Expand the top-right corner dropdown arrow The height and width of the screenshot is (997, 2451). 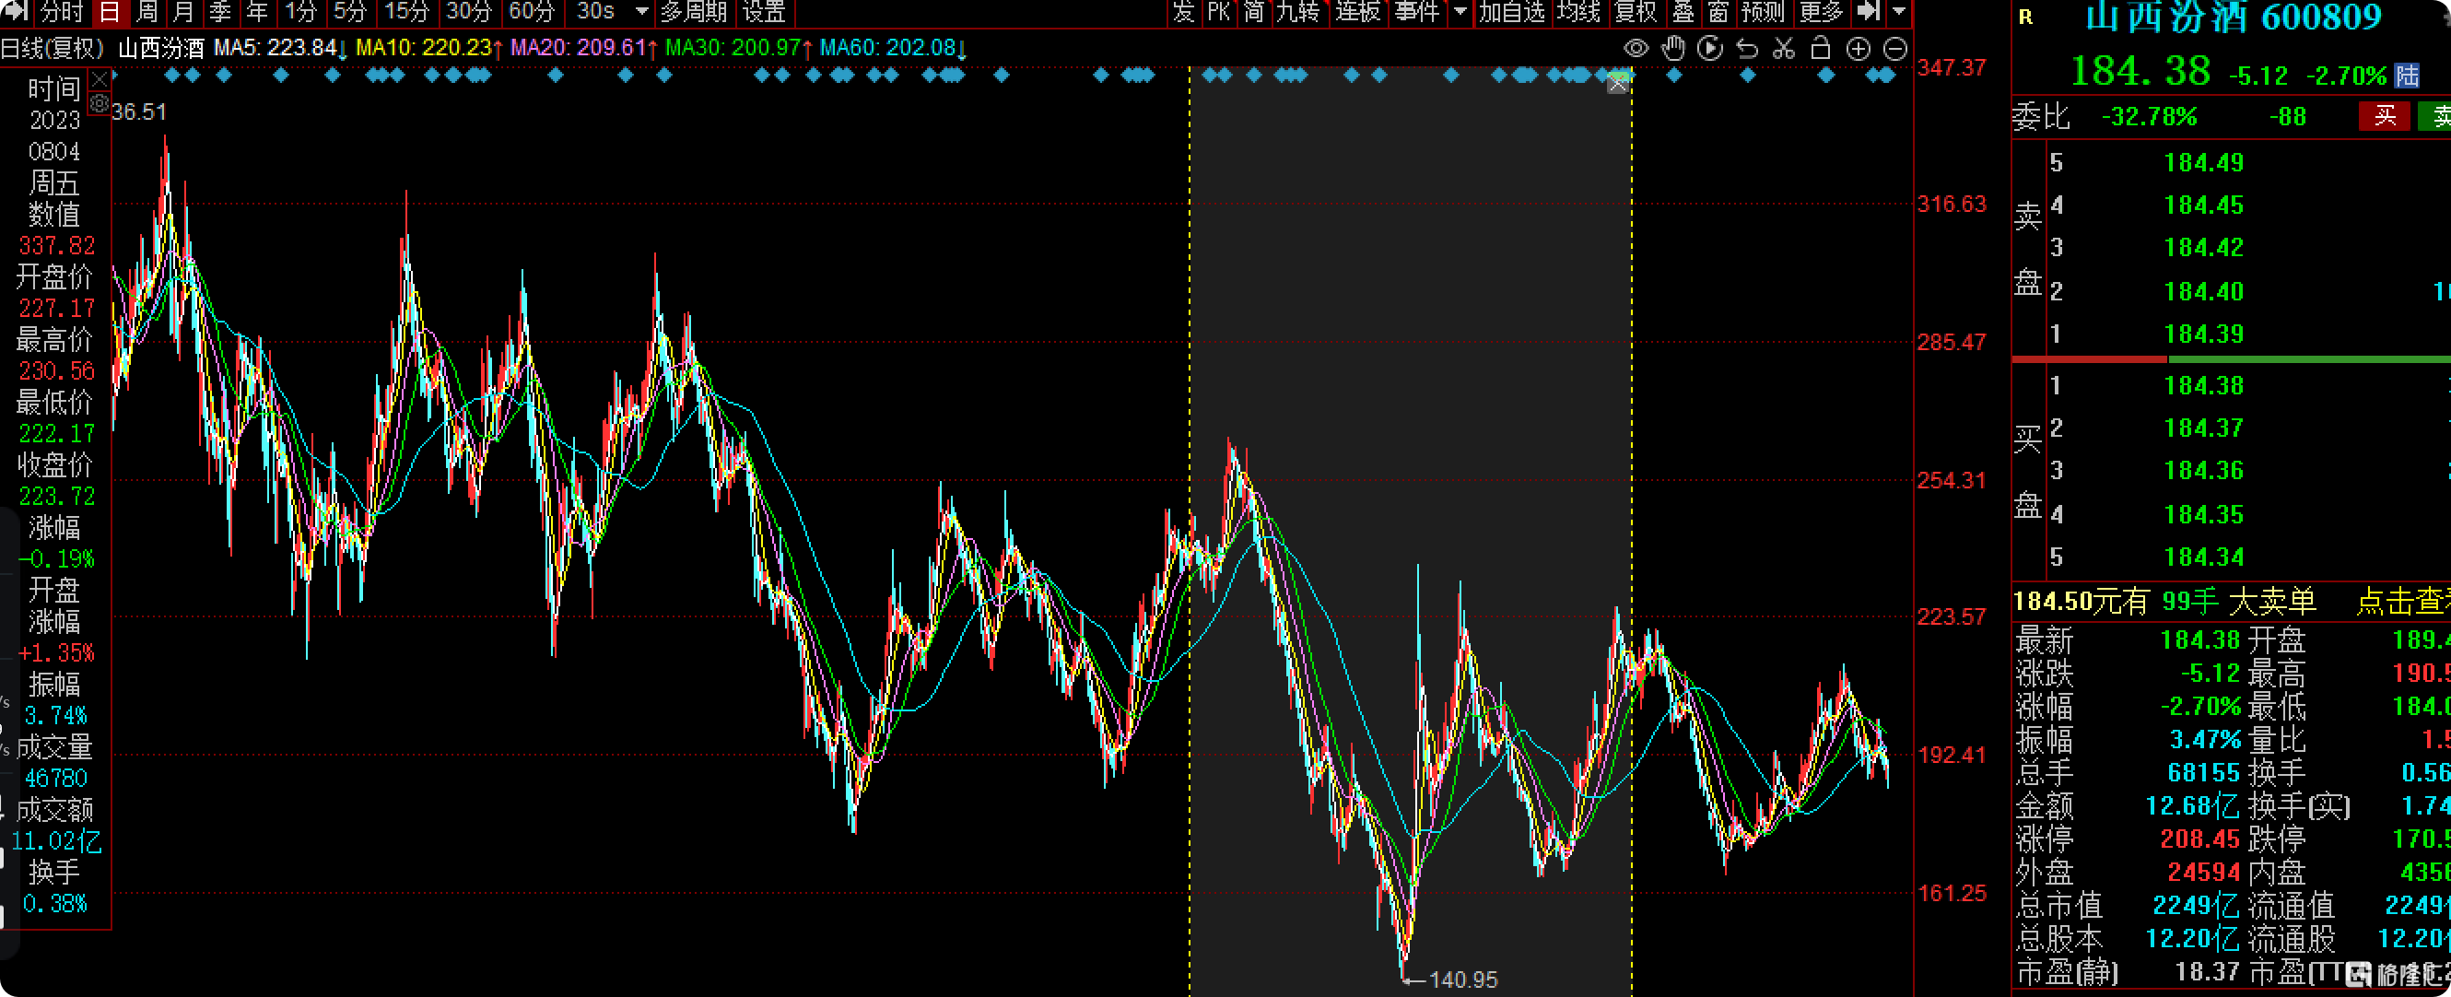(1899, 12)
